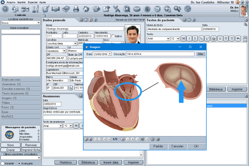The width and height of the screenshot is (249, 166).
Task: Apply subscript X₂ formatting in Textos do paciente
Action: tap(202, 38)
